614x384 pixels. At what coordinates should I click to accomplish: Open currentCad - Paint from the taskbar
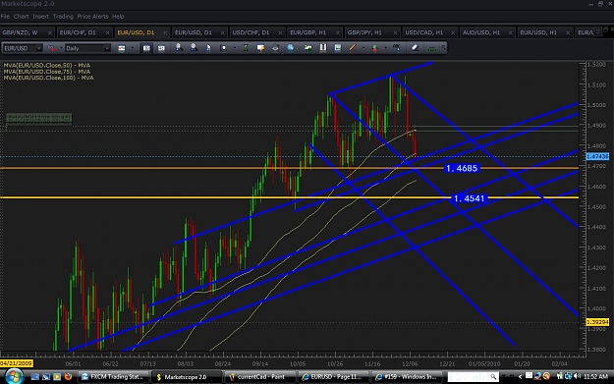(258, 377)
